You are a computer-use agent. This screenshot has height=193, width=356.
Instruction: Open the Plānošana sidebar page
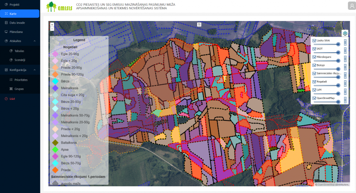[x=16, y=32]
